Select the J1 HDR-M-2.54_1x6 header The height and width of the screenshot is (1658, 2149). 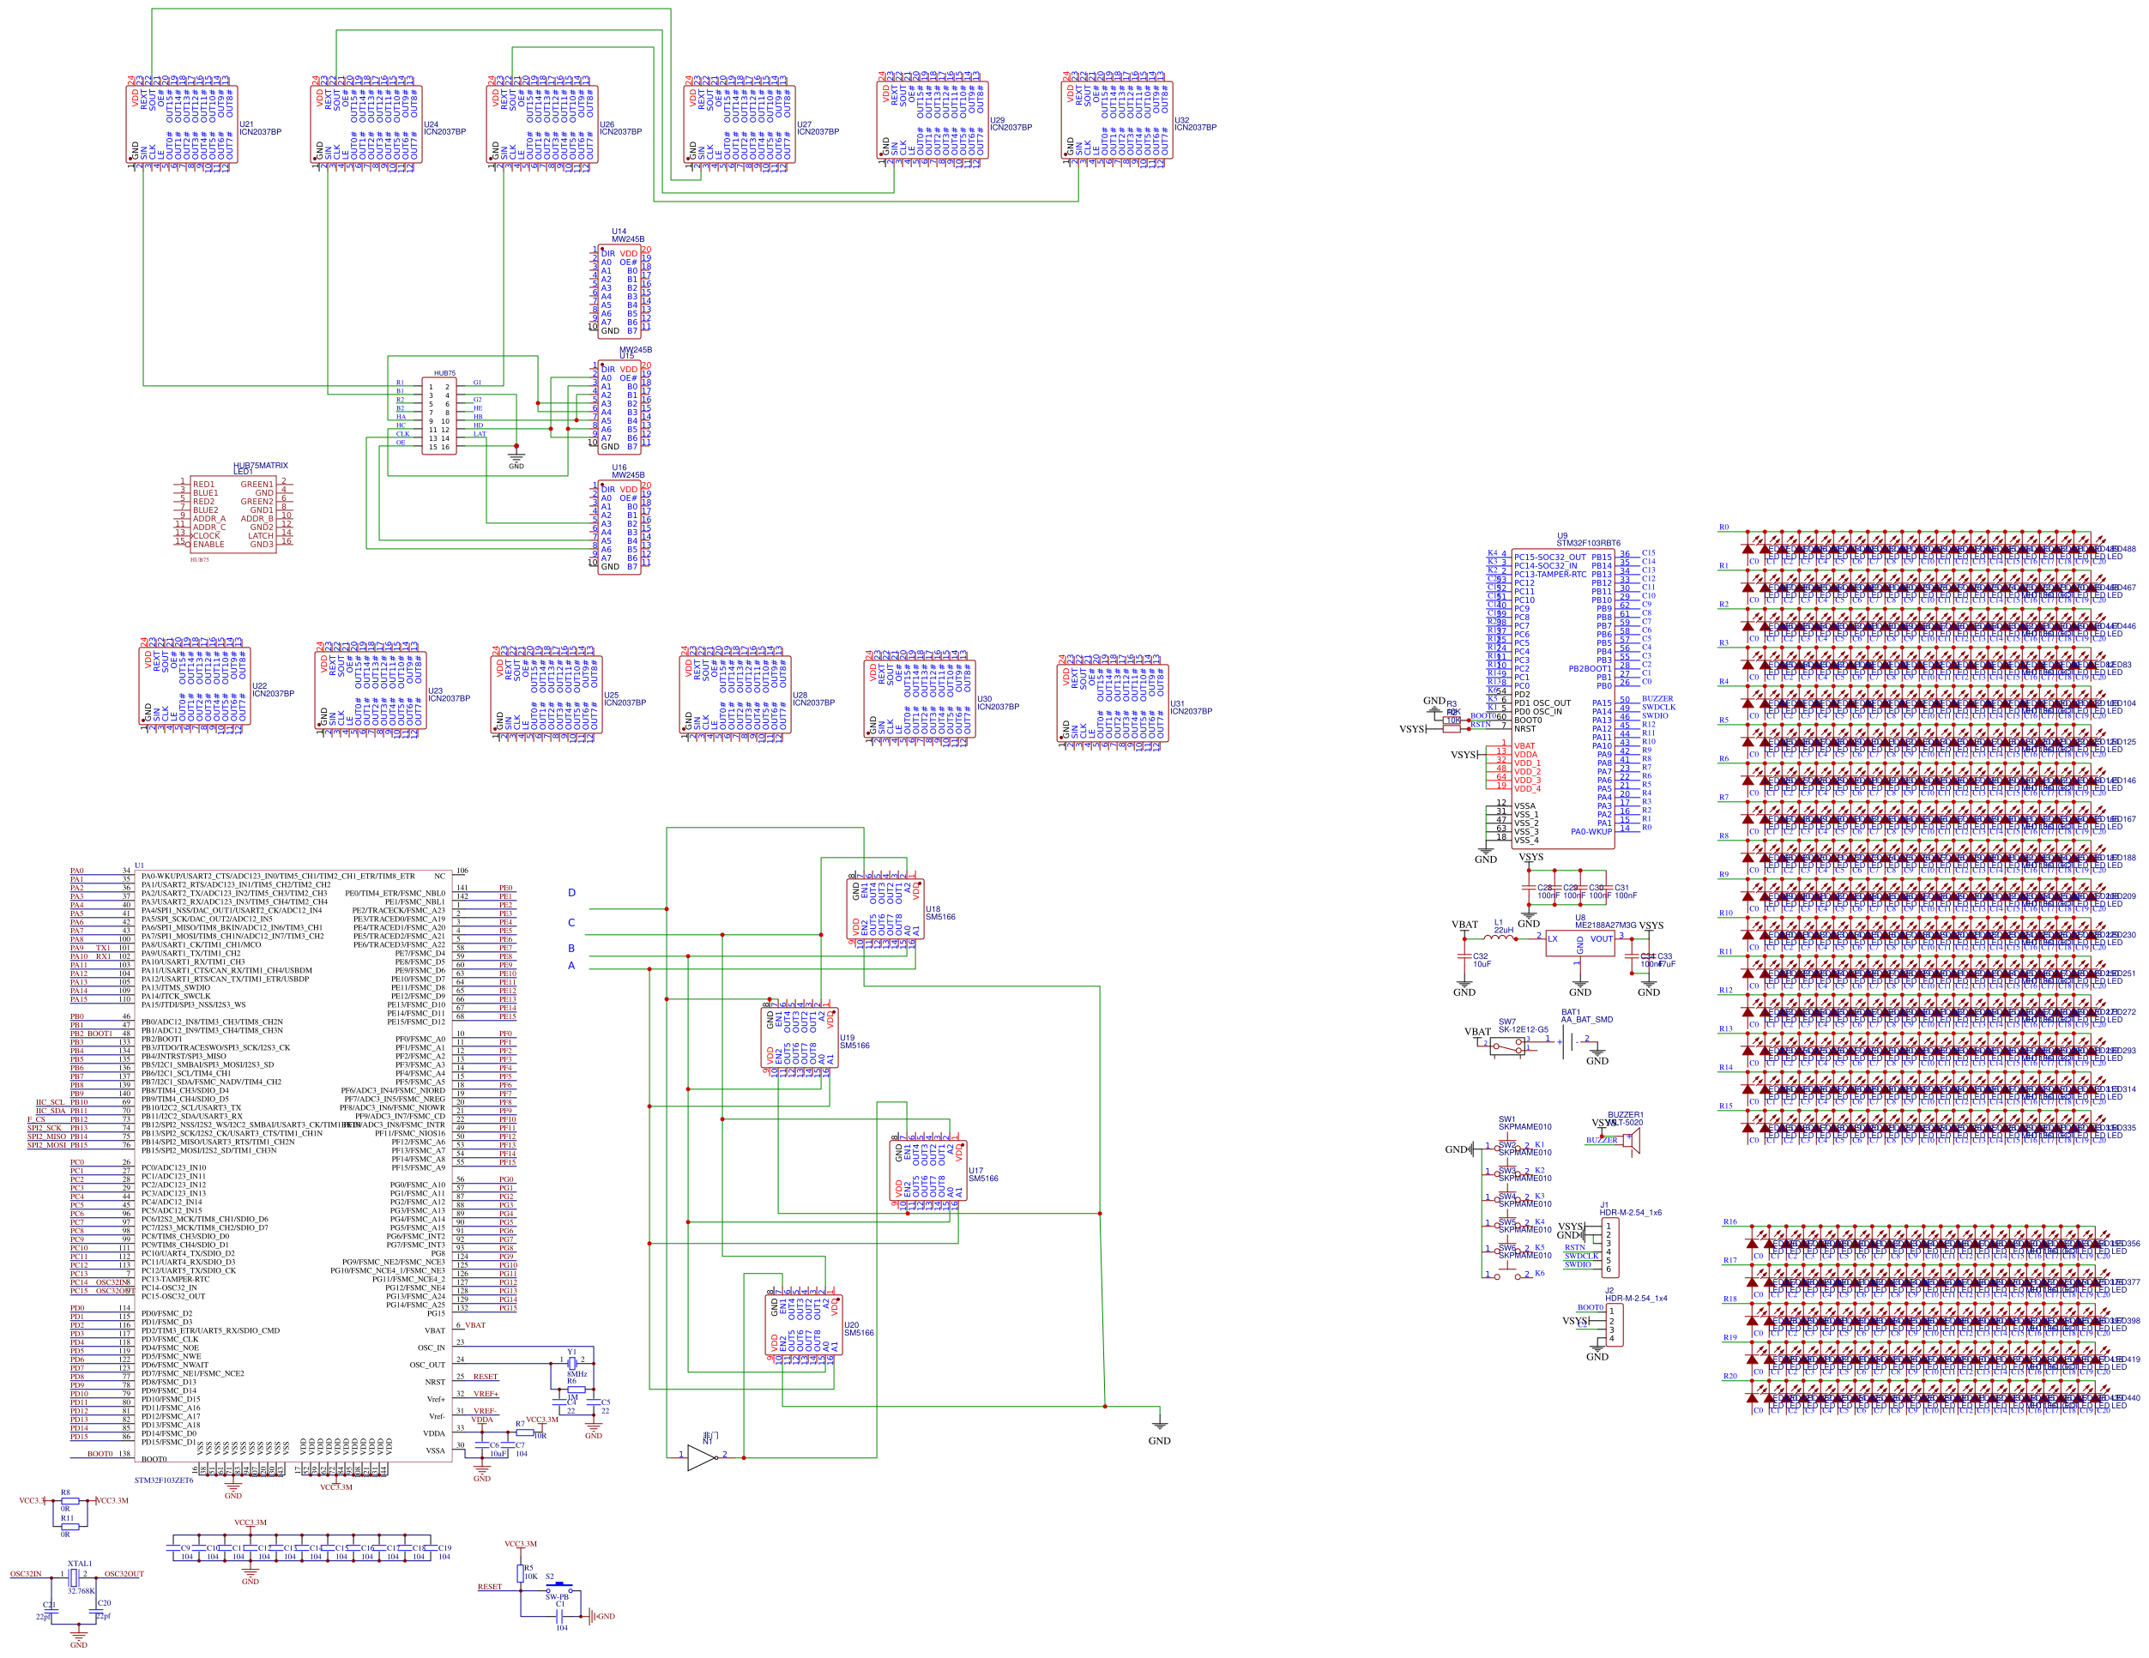[1609, 1246]
